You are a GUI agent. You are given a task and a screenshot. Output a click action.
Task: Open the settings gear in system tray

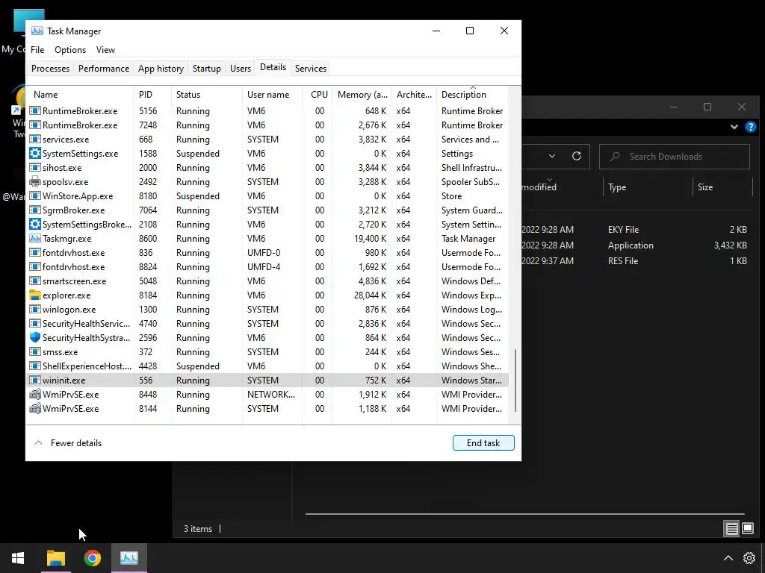(x=749, y=558)
